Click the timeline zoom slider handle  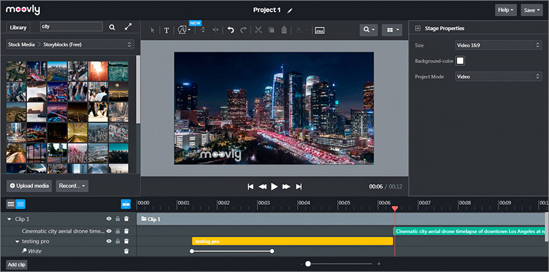point(308,263)
